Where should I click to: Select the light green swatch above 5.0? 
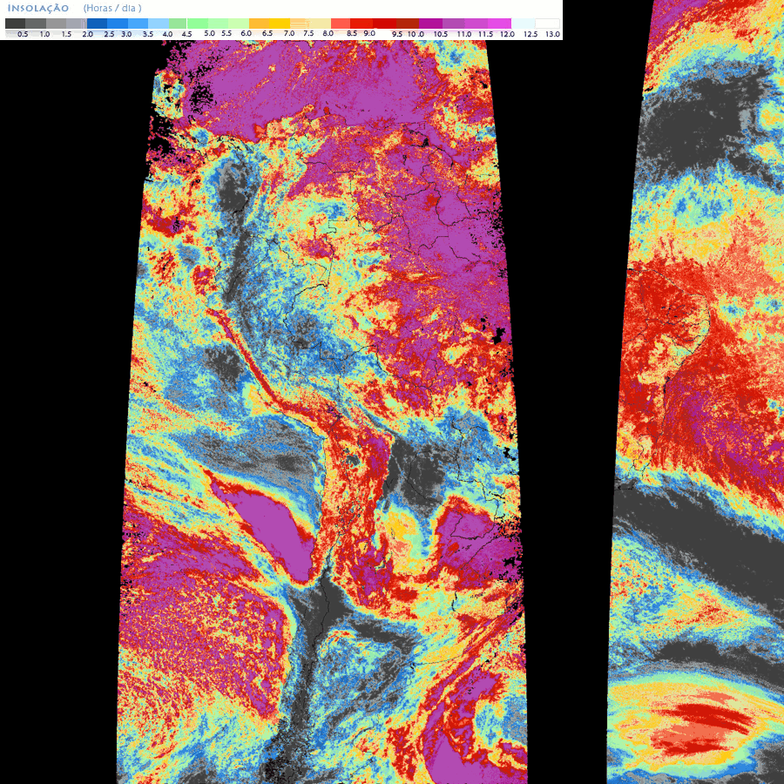pos(198,24)
